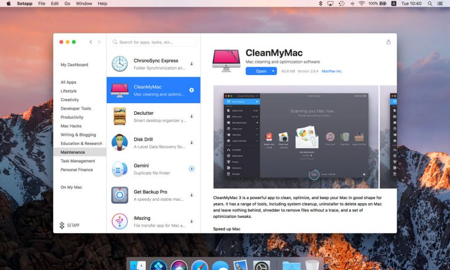The height and width of the screenshot is (270, 450).
Task: Select Maintenance category
Action: (x=80, y=152)
